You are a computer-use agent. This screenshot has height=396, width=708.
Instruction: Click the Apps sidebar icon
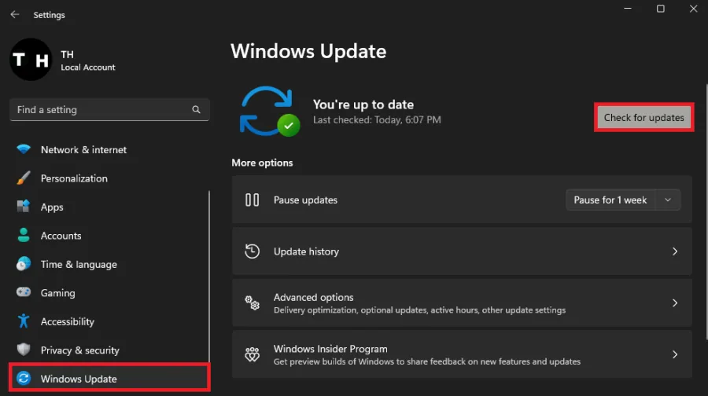pyautogui.click(x=24, y=206)
